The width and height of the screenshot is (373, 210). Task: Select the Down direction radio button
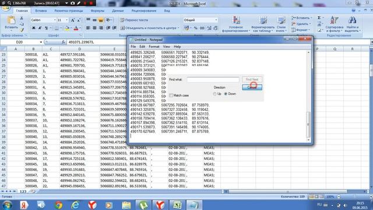(x=226, y=94)
